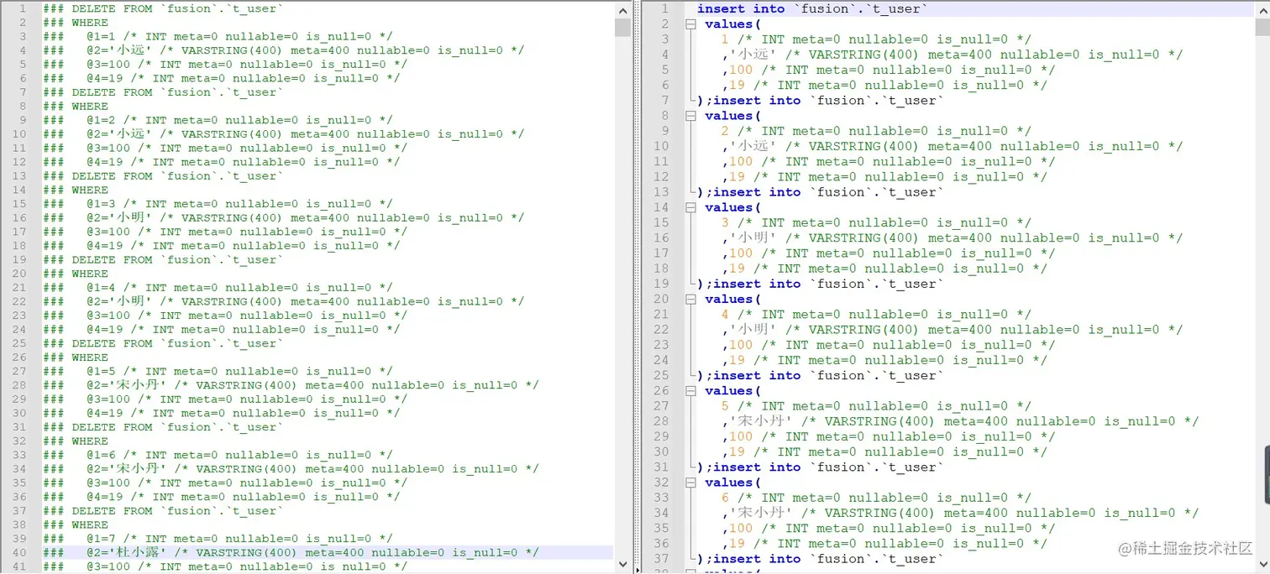
Task: Select line number 31 in right pane margin
Action: click(661, 467)
